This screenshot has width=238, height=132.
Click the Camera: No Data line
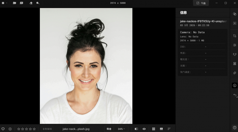192,32
